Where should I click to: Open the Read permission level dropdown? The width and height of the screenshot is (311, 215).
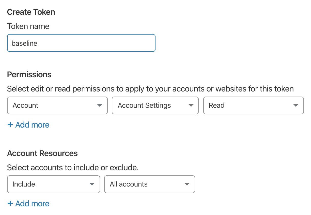coord(253,105)
